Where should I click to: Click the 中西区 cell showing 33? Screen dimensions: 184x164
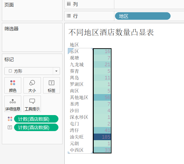pos(102,150)
